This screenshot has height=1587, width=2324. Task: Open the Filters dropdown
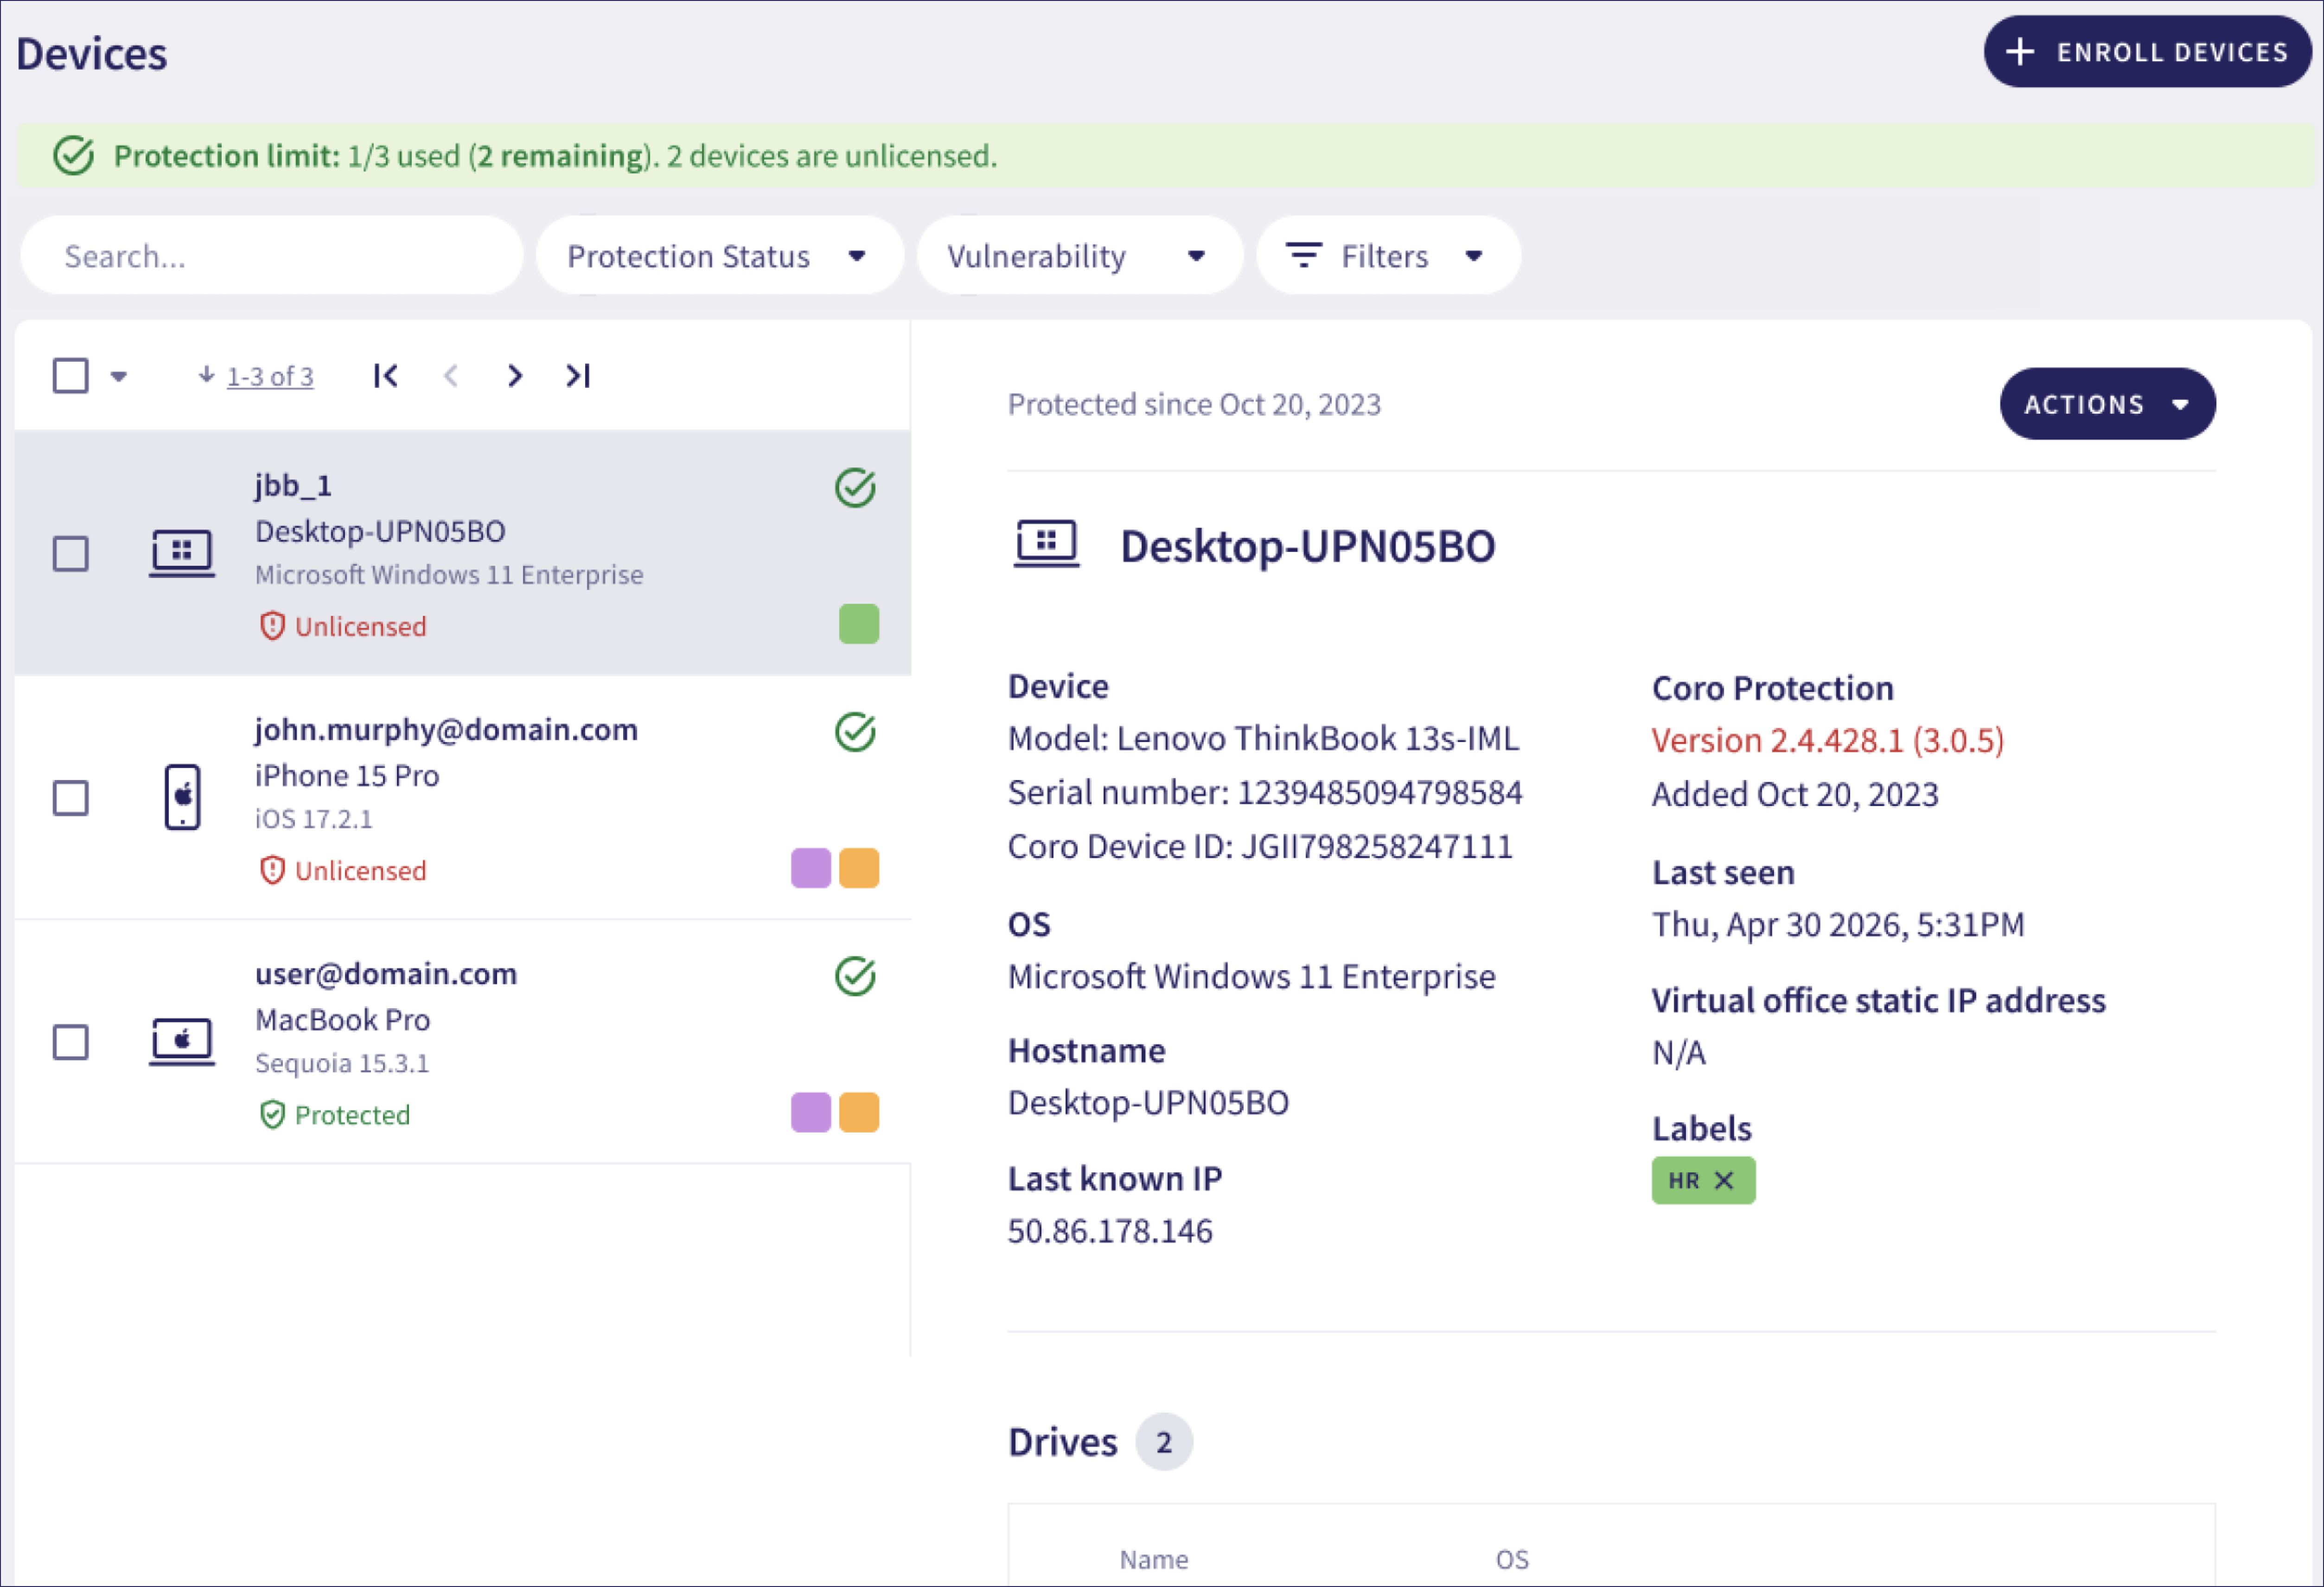click(x=1388, y=256)
